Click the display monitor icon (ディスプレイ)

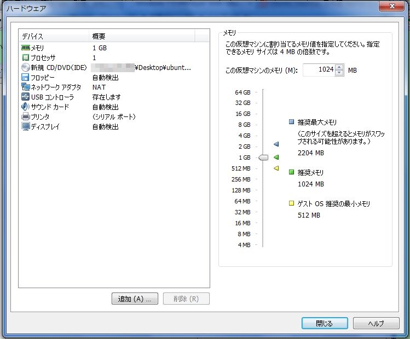(25, 126)
